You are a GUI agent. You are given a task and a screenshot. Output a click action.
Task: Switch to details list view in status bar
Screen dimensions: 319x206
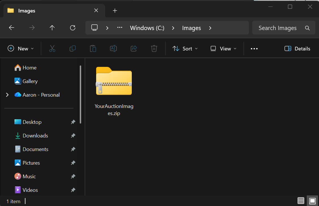[x=301, y=201]
